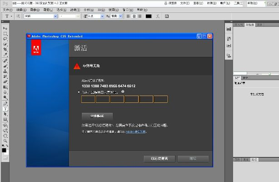Pick the Crop tool
Image resolution: width=279 pixels, height=182 pixels.
click(x=5, y=50)
